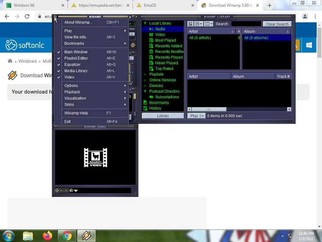Expand the Devices tree node
Screen dimensions: 322x242
coord(145,86)
